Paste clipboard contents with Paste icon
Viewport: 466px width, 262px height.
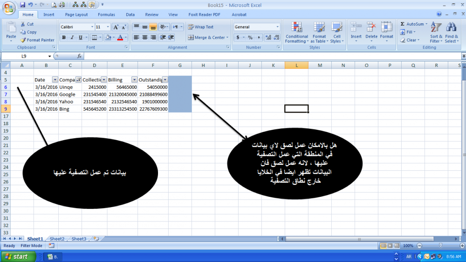tap(11, 27)
